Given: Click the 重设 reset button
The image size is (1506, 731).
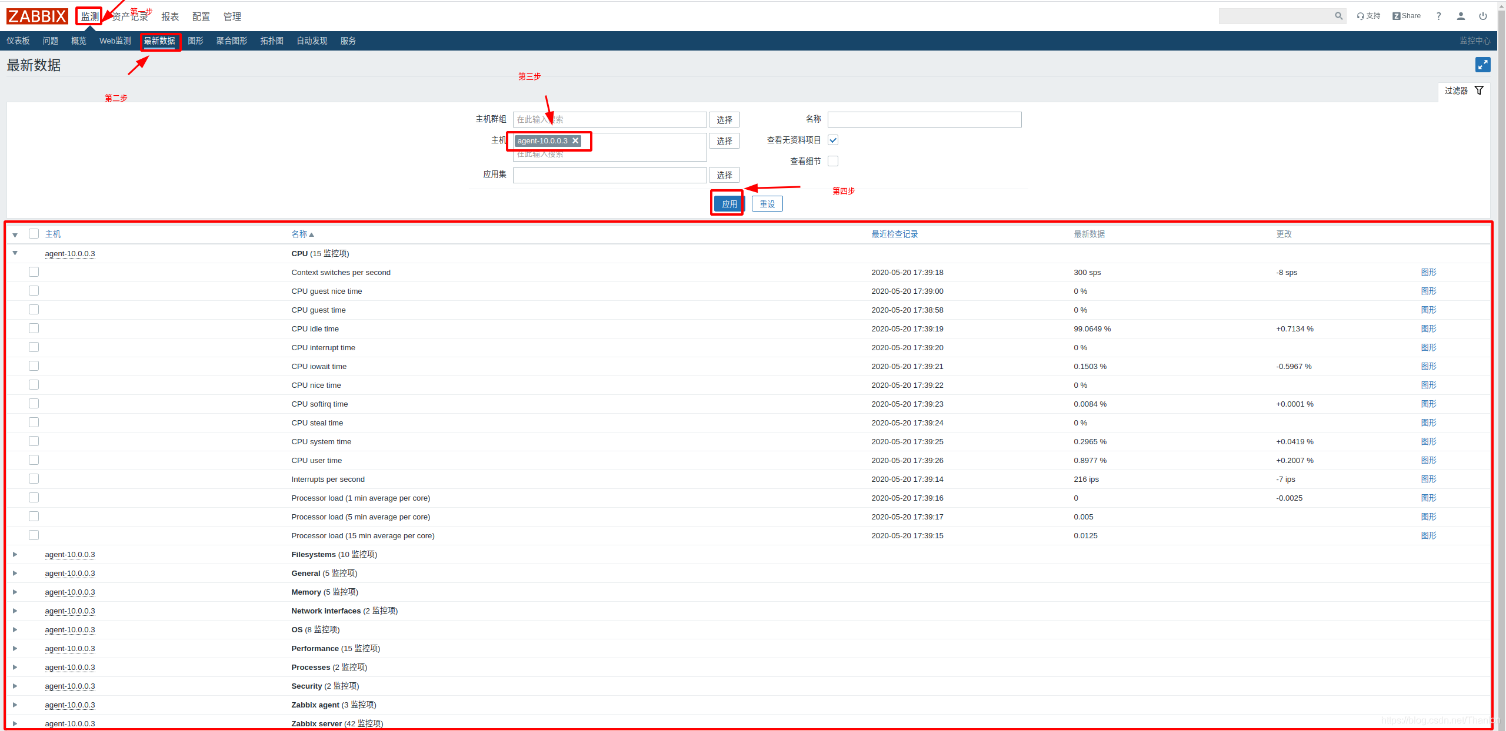Looking at the screenshot, I should click(767, 204).
